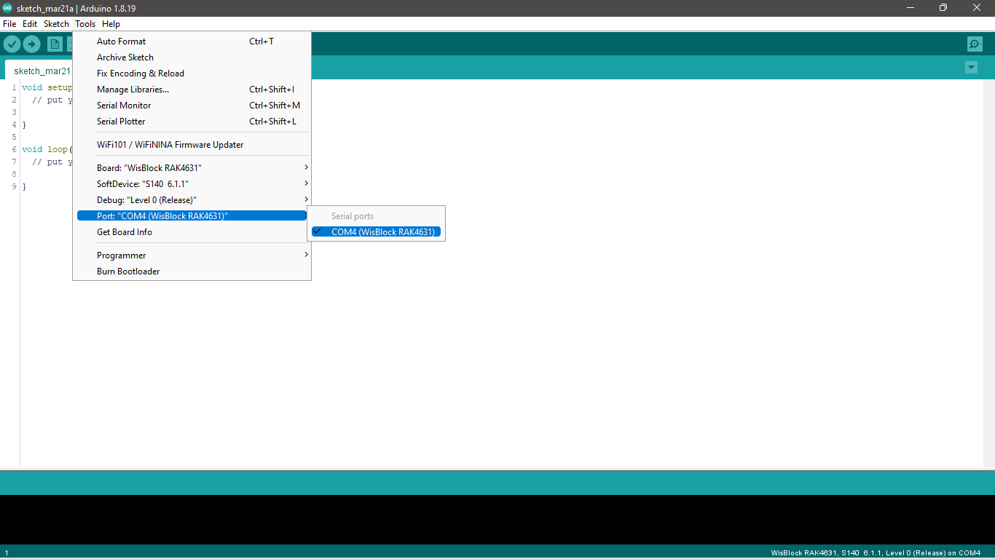Launch Serial Monitor from Tools menu
Image resolution: width=995 pixels, height=559 pixels.
[192, 106]
